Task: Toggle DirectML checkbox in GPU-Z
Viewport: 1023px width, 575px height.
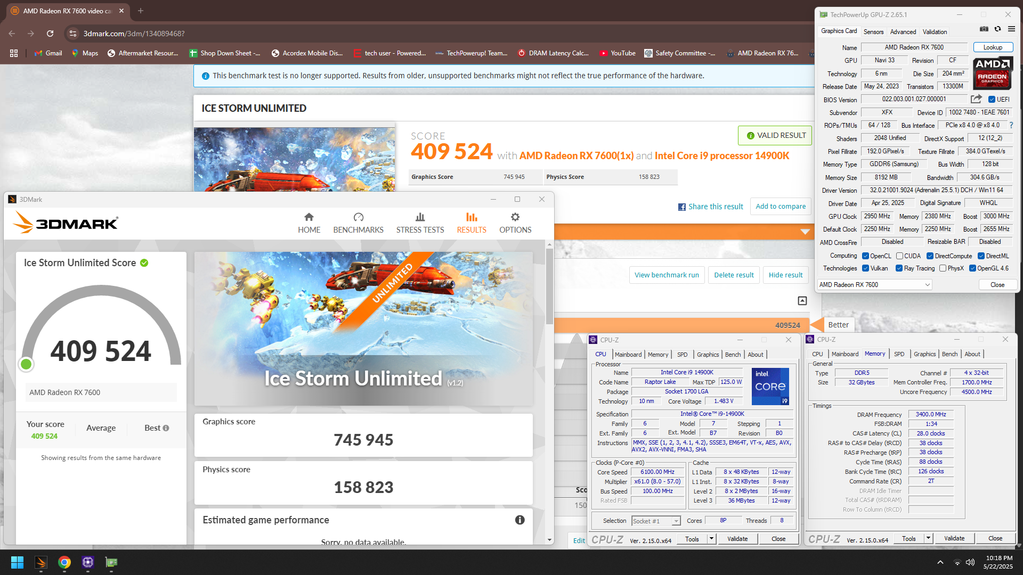Action: 981,256
